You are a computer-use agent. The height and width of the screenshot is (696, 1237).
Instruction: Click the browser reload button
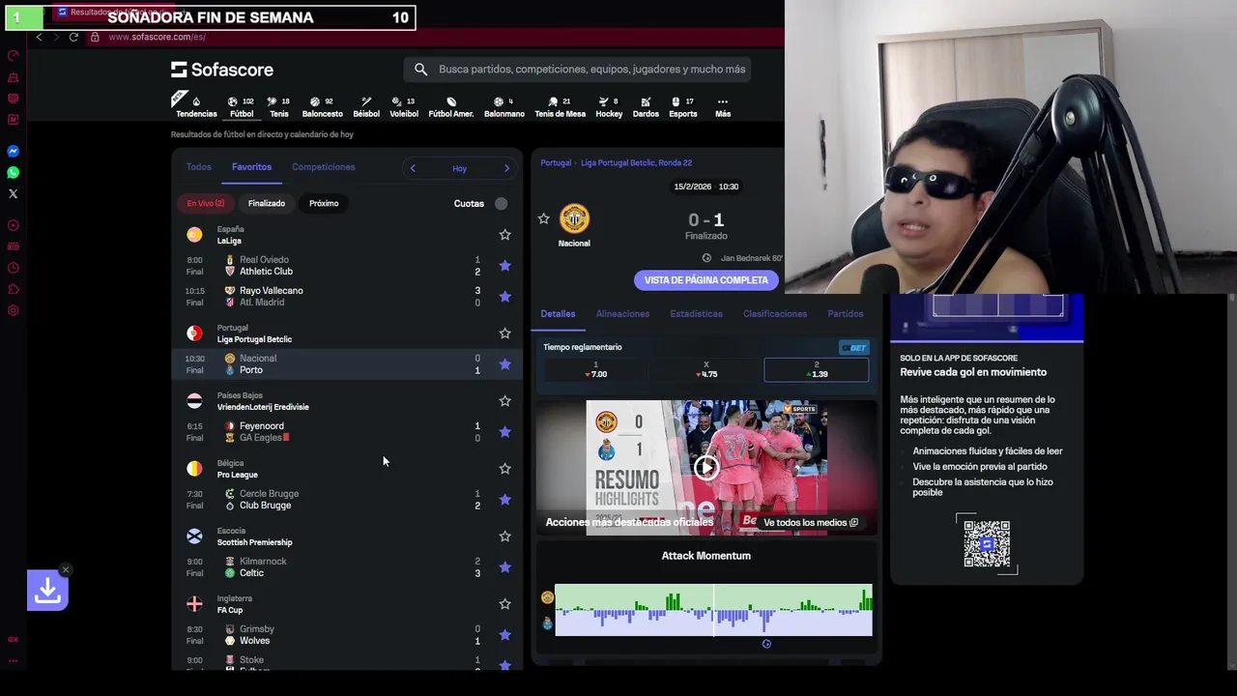click(73, 37)
